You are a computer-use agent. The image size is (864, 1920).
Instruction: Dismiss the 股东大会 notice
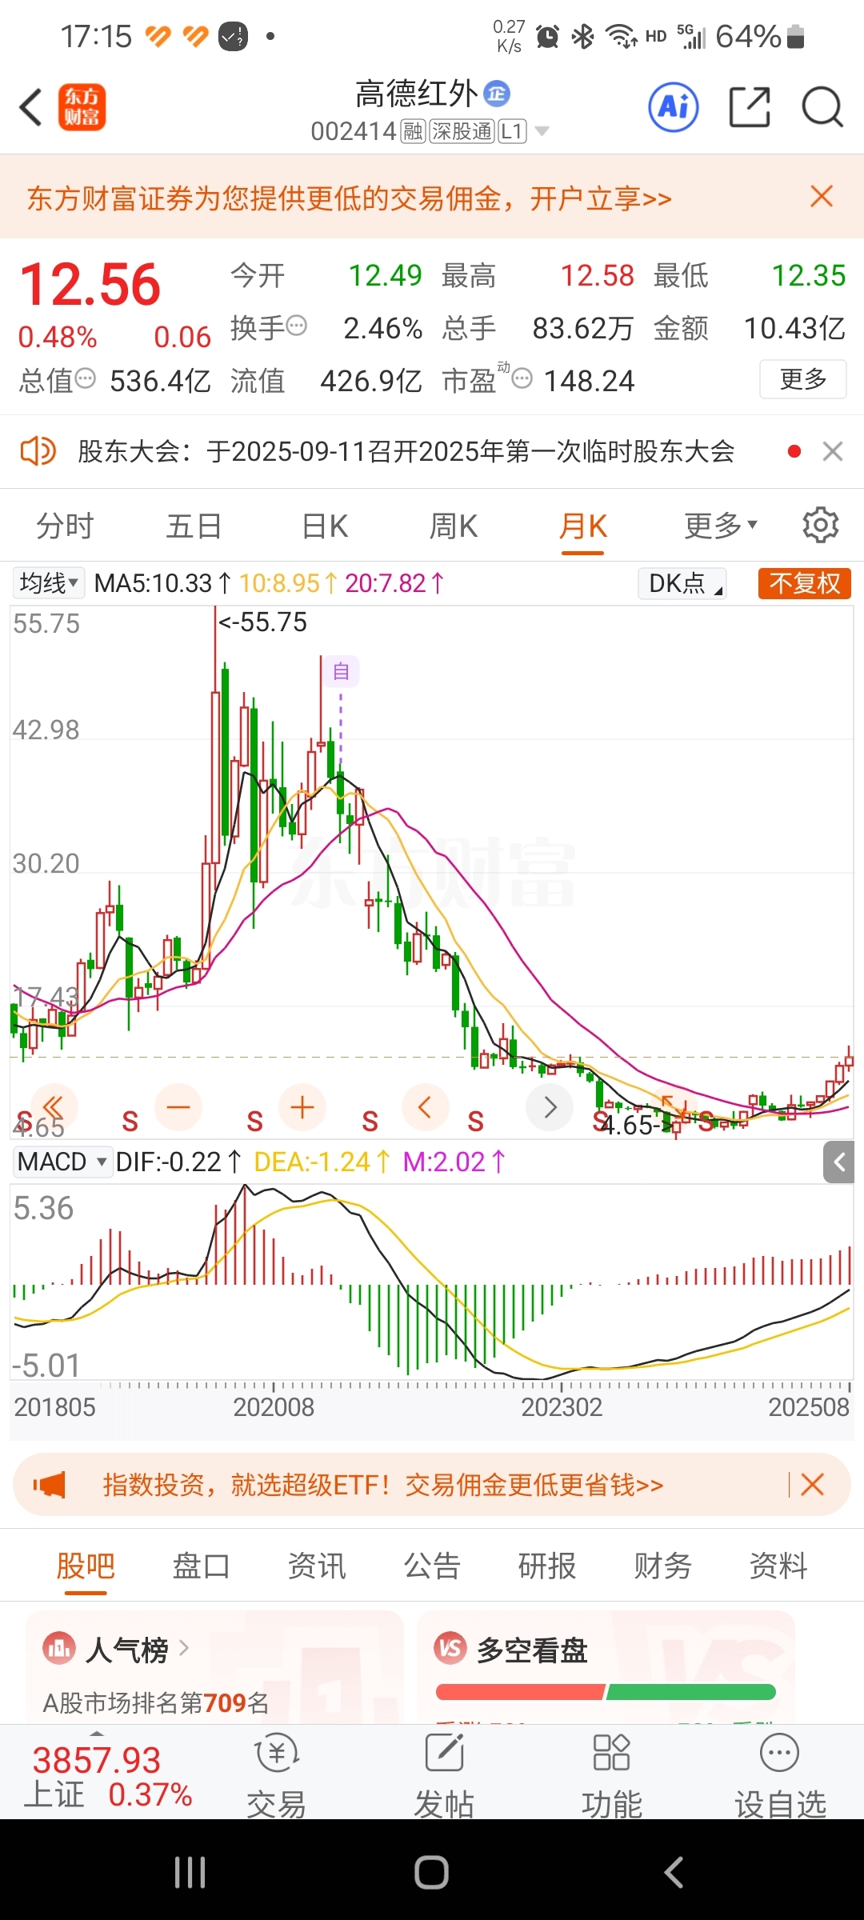pos(833,451)
